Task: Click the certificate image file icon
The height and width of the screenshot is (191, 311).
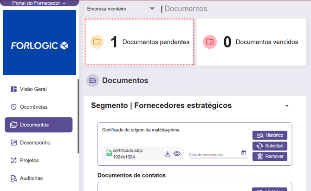Action: point(109,153)
